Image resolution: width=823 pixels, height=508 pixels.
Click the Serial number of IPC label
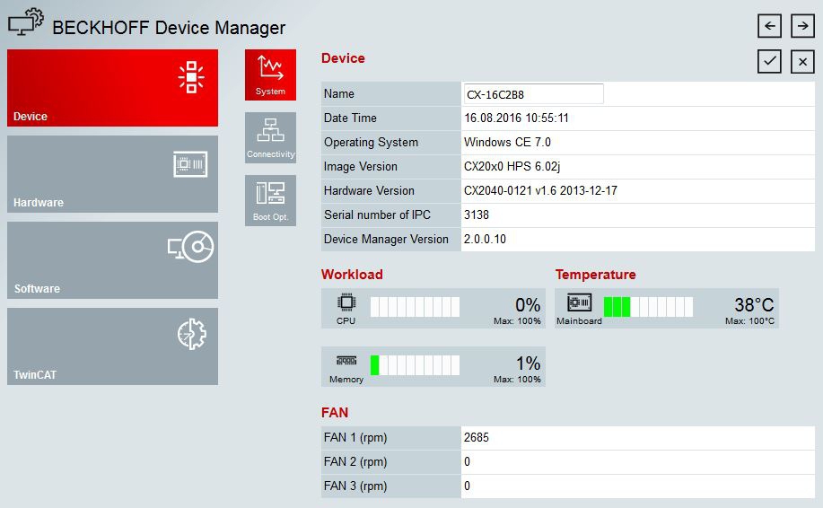click(377, 215)
